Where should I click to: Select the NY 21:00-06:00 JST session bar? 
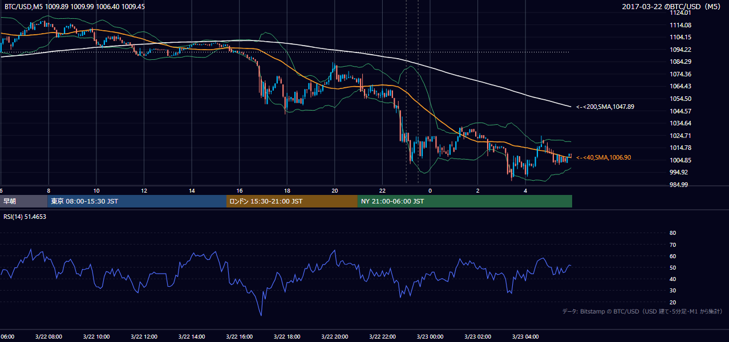[465, 201]
